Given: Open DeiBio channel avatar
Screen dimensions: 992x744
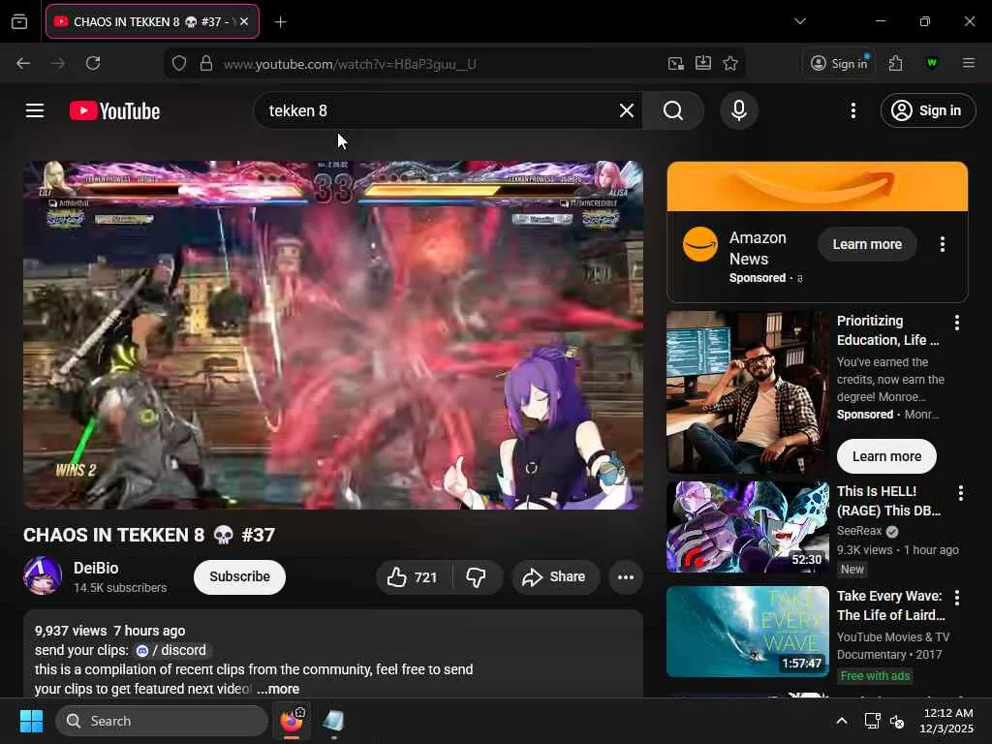Looking at the screenshot, I should tap(43, 575).
